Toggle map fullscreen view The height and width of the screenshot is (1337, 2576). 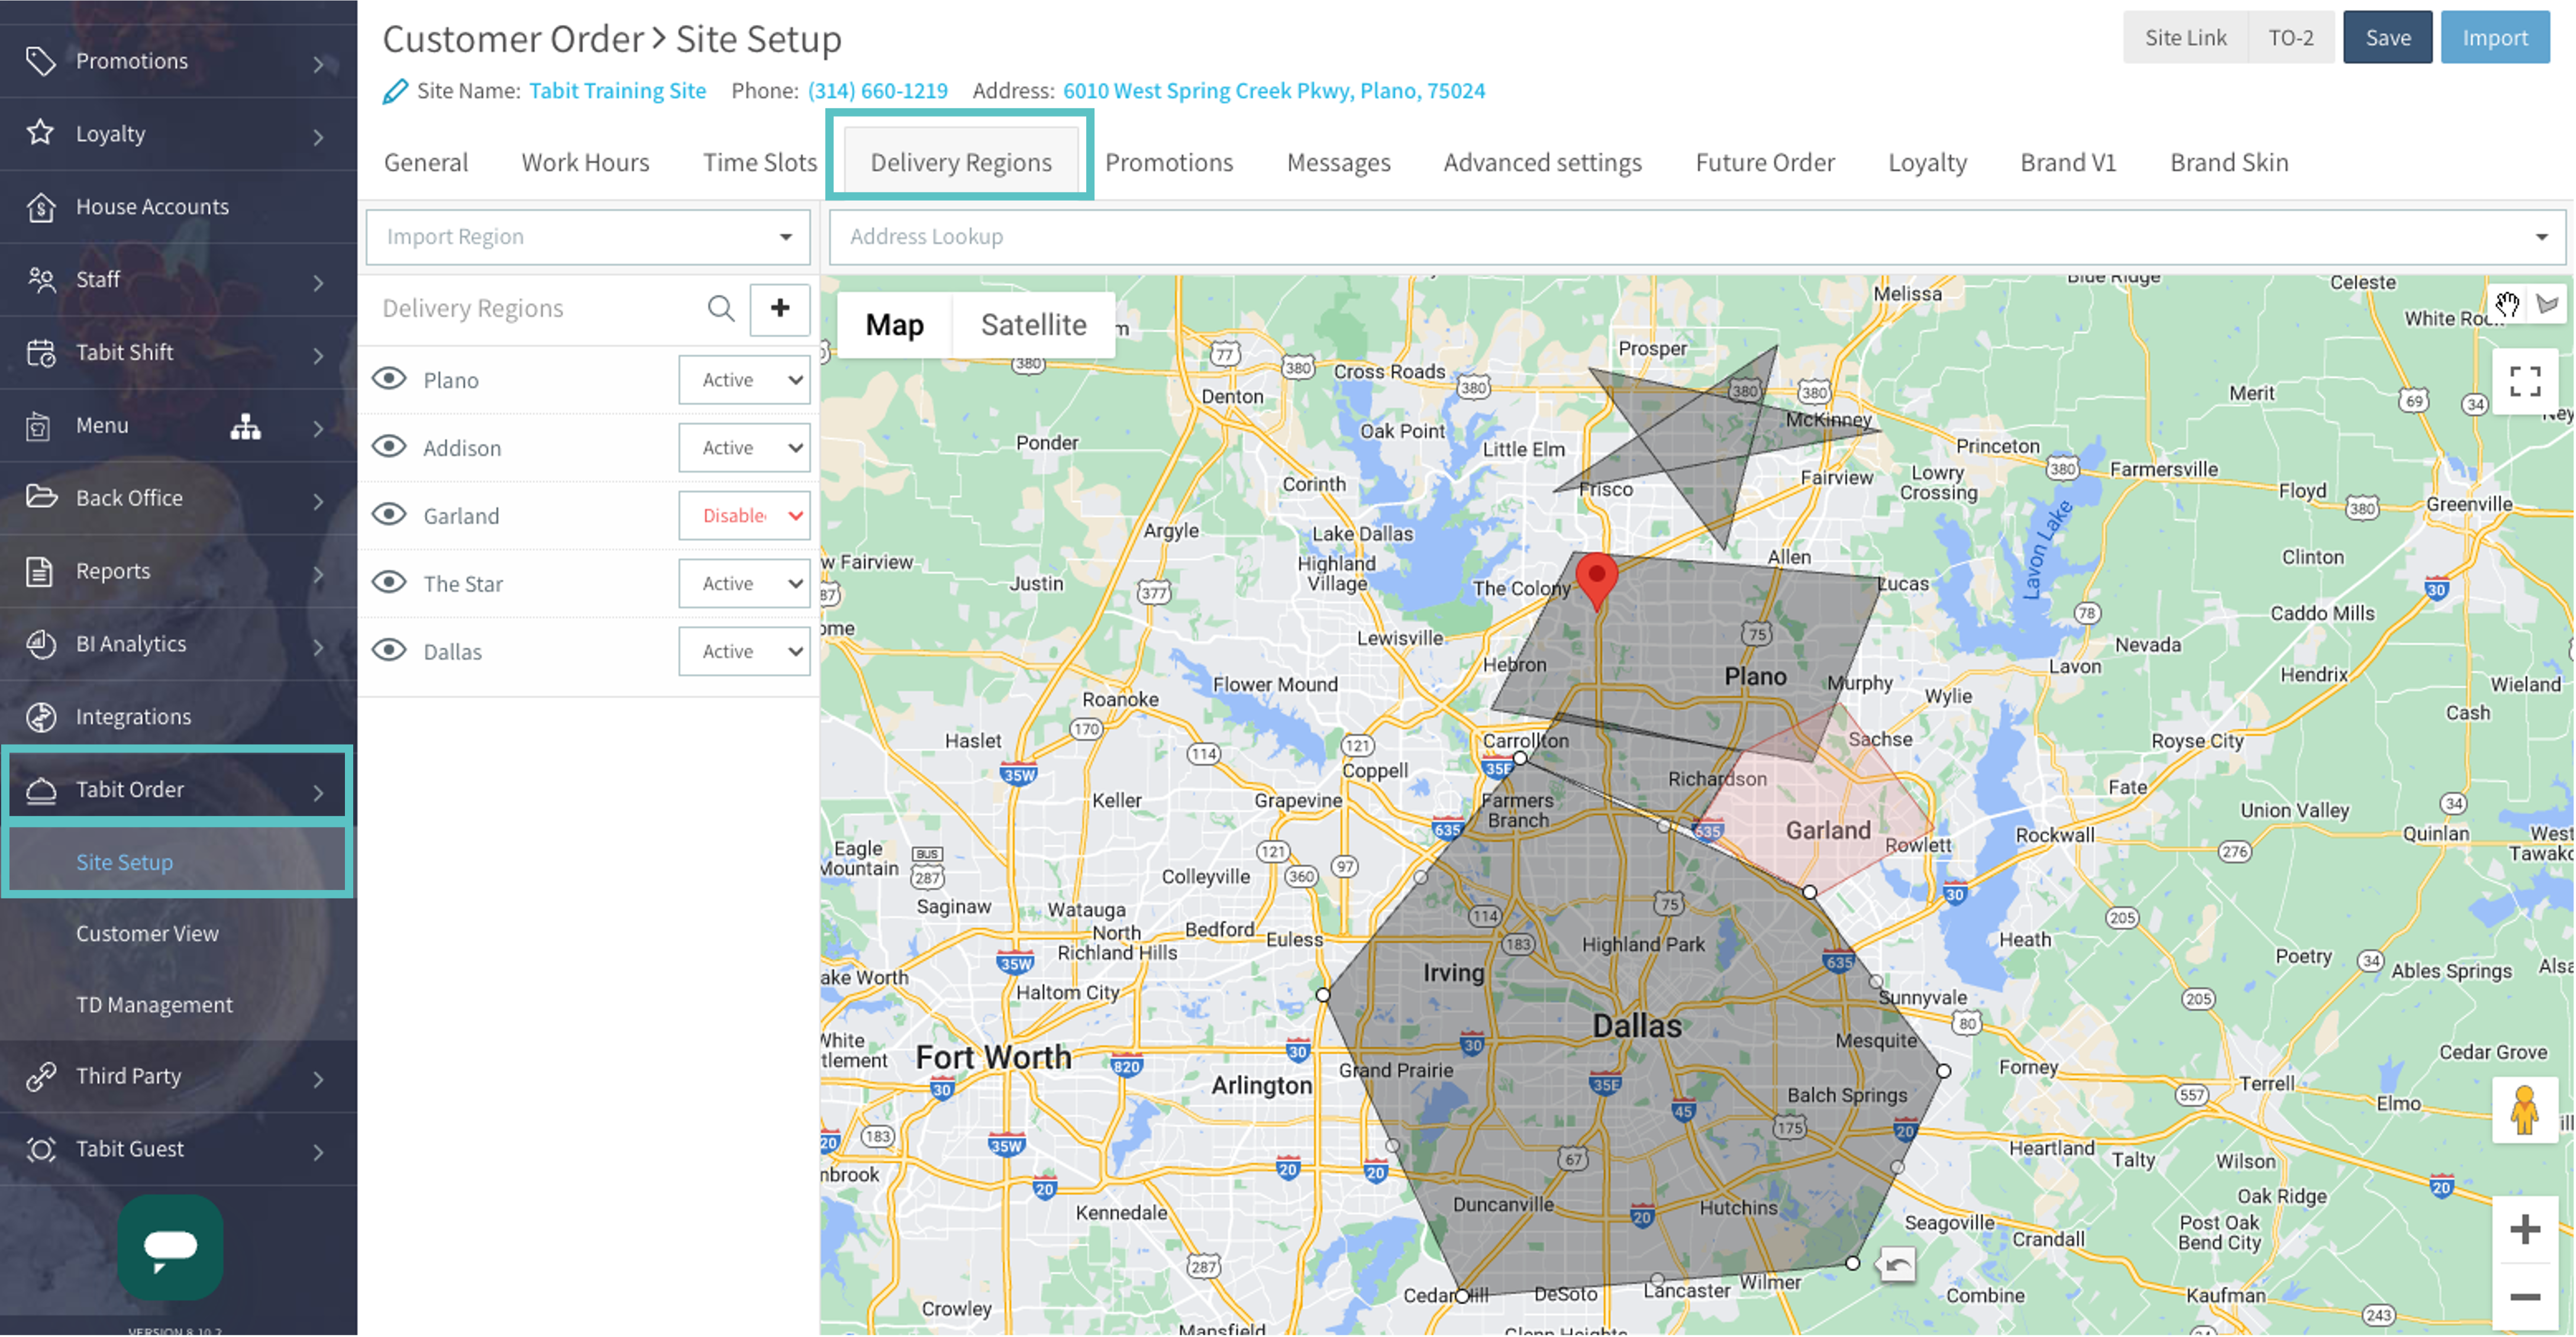click(2524, 381)
